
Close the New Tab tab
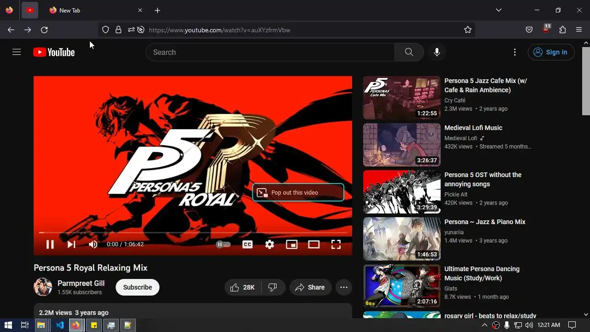click(x=140, y=10)
